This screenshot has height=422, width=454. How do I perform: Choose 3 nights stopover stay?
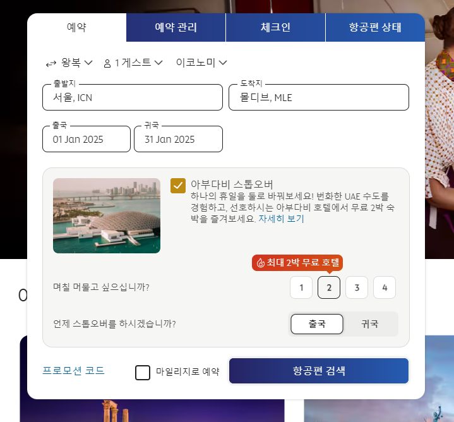click(x=357, y=287)
